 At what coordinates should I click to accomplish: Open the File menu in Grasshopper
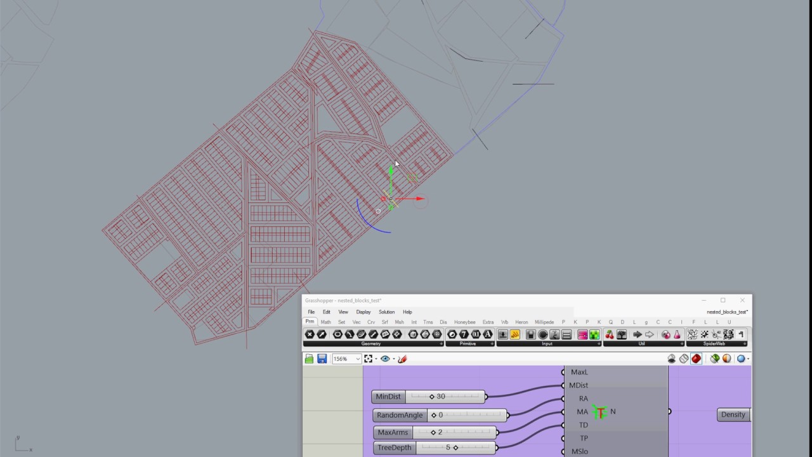pyautogui.click(x=311, y=312)
